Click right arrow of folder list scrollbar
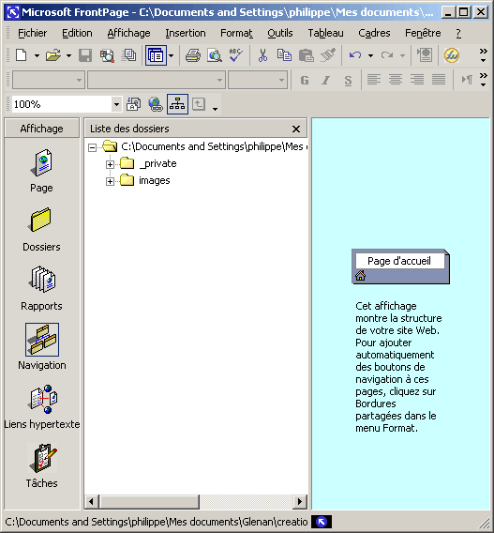The height and width of the screenshot is (533, 494). coord(299,501)
